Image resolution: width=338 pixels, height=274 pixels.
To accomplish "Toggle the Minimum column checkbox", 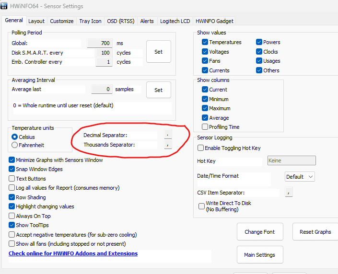I will click(205, 99).
